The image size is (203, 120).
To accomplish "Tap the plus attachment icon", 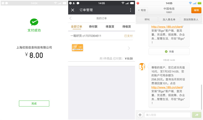I will point(140,115).
